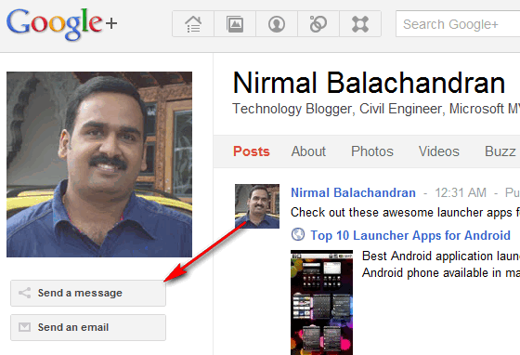Screen dimensions: 520x355
Task: Switch to the About tab
Action: 308,151
